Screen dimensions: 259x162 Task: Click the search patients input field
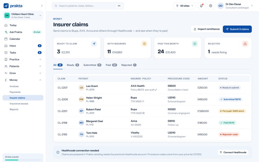pyautogui.click(x=88, y=6)
